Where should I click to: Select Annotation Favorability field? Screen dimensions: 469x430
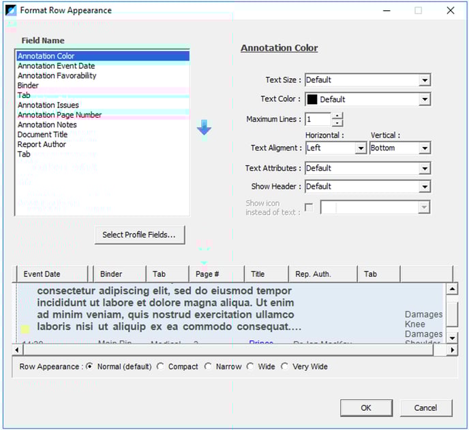(x=103, y=76)
